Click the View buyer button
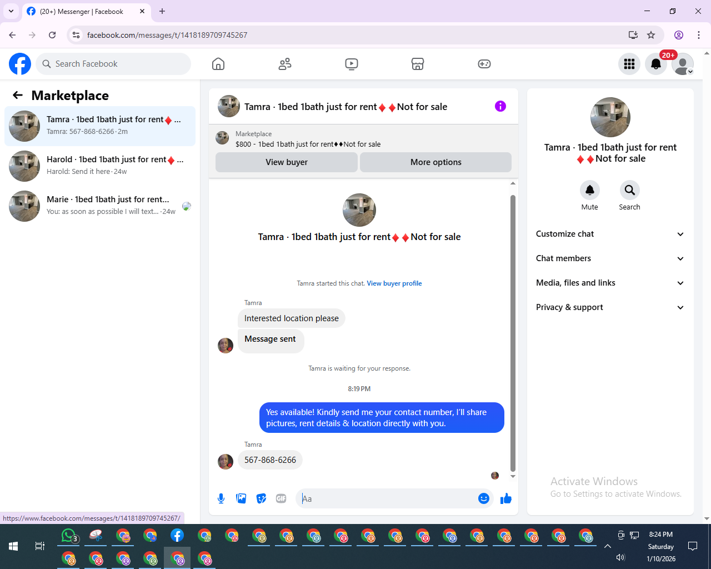The height and width of the screenshot is (569, 711). (287, 162)
